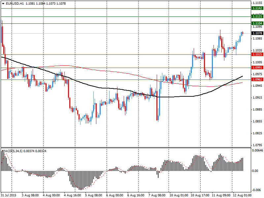This screenshot has height=198, width=264.
Task: Select the 1.1142 green price level label
Action: tap(257, 8)
